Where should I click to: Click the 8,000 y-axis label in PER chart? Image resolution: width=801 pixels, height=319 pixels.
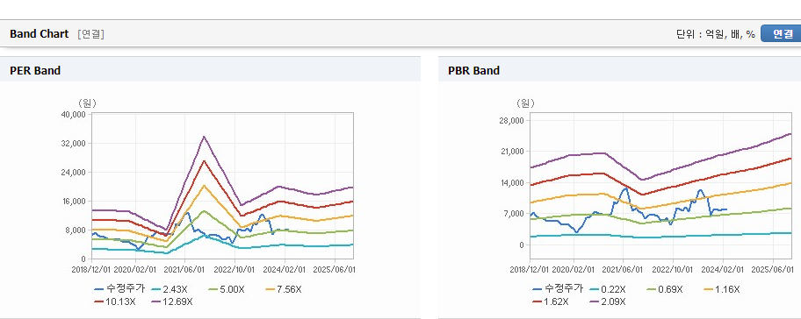click(x=75, y=230)
